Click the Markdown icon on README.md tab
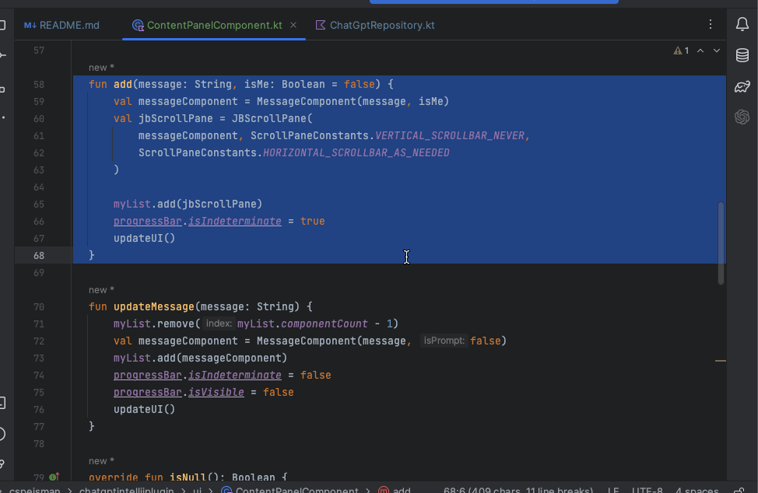Image resolution: width=758 pixels, height=493 pixels. pyautogui.click(x=30, y=25)
